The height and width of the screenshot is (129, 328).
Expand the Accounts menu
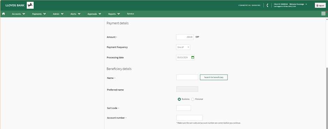[x=18, y=14]
